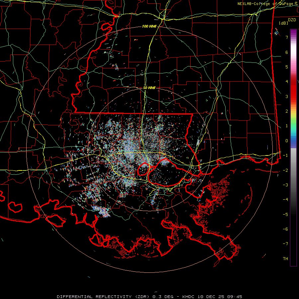The width and height of the screenshot is (299, 299).
Task: Click the 100 NMI range ring label
Action: [x=149, y=26]
